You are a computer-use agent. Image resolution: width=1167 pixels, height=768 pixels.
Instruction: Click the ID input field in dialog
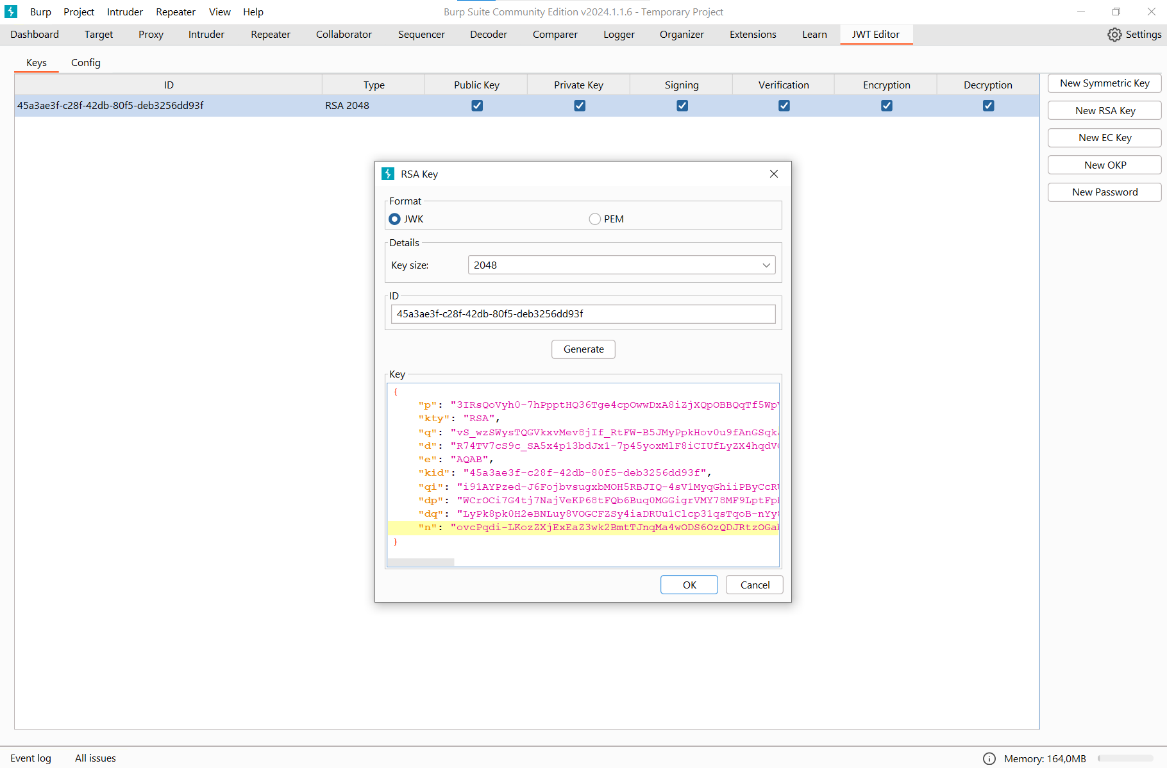pos(583,314)
